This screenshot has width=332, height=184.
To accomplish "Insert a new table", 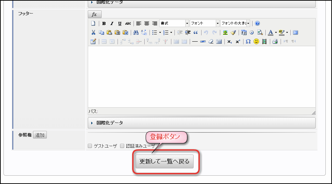I will point(93,41).
